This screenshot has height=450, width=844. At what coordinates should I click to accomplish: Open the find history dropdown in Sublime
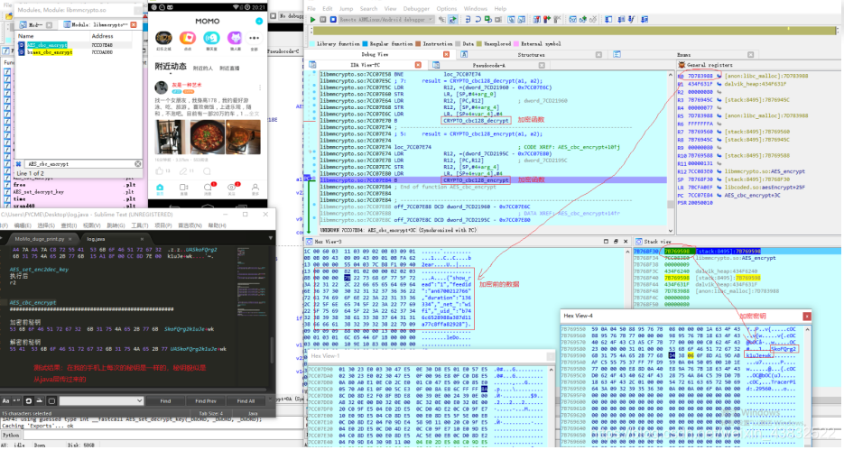click(139, 401)
